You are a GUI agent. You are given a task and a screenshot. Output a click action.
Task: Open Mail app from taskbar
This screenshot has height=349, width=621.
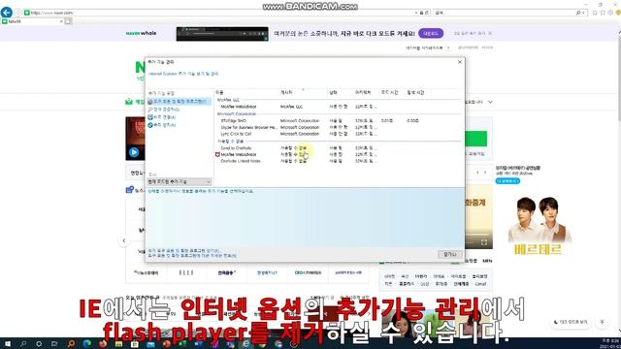tap(150, 344)
